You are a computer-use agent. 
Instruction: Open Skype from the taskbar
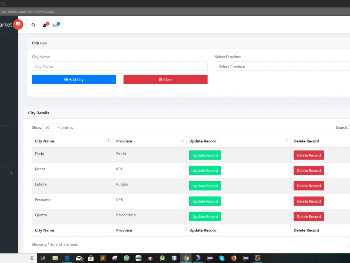(x=222, y=258)
